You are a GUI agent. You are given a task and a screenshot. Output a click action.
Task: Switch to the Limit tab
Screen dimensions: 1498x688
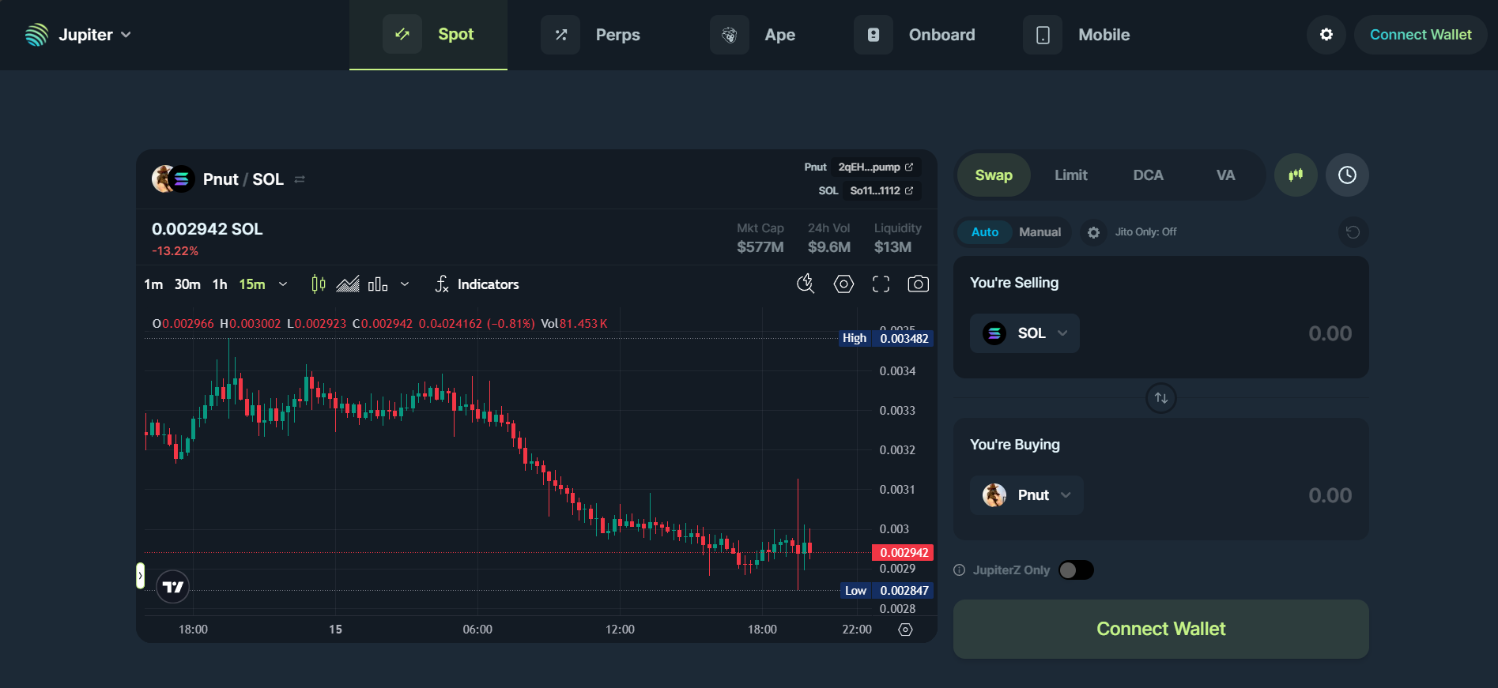point(1071,175)
